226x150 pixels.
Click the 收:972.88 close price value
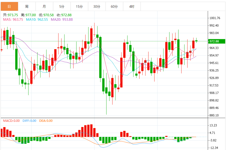tap(64, 15)
